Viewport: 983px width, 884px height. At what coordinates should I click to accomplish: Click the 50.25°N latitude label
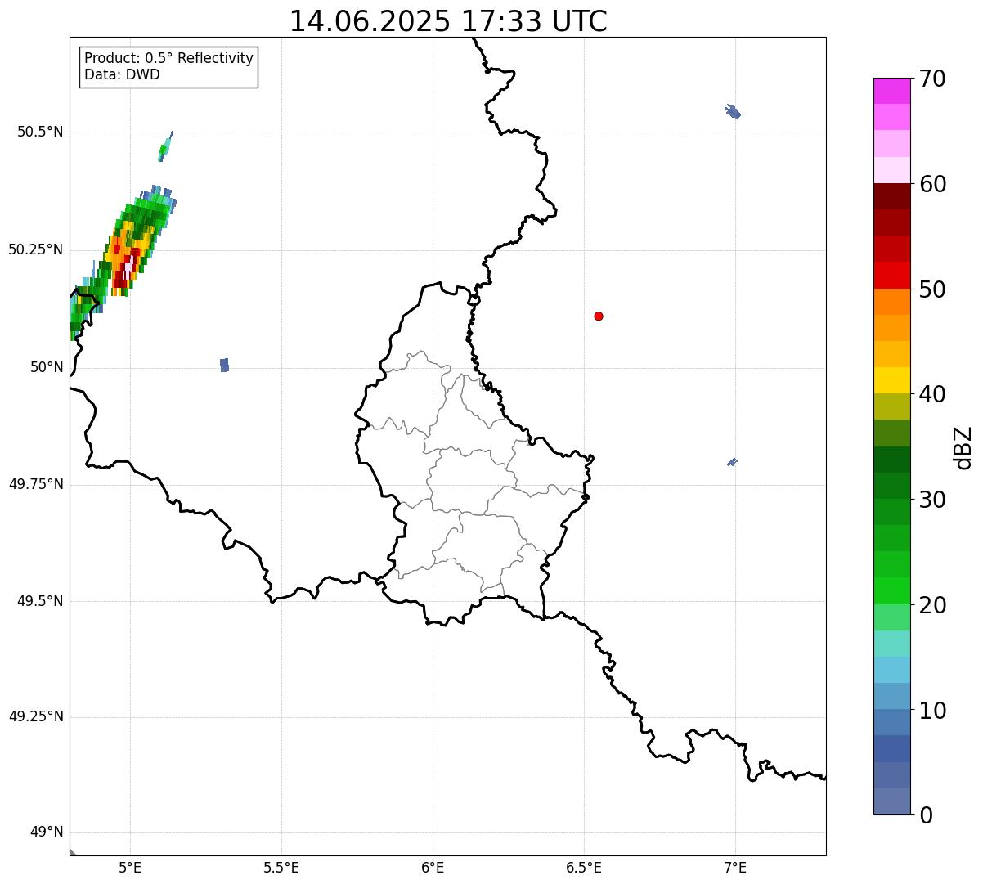[36, 249]
